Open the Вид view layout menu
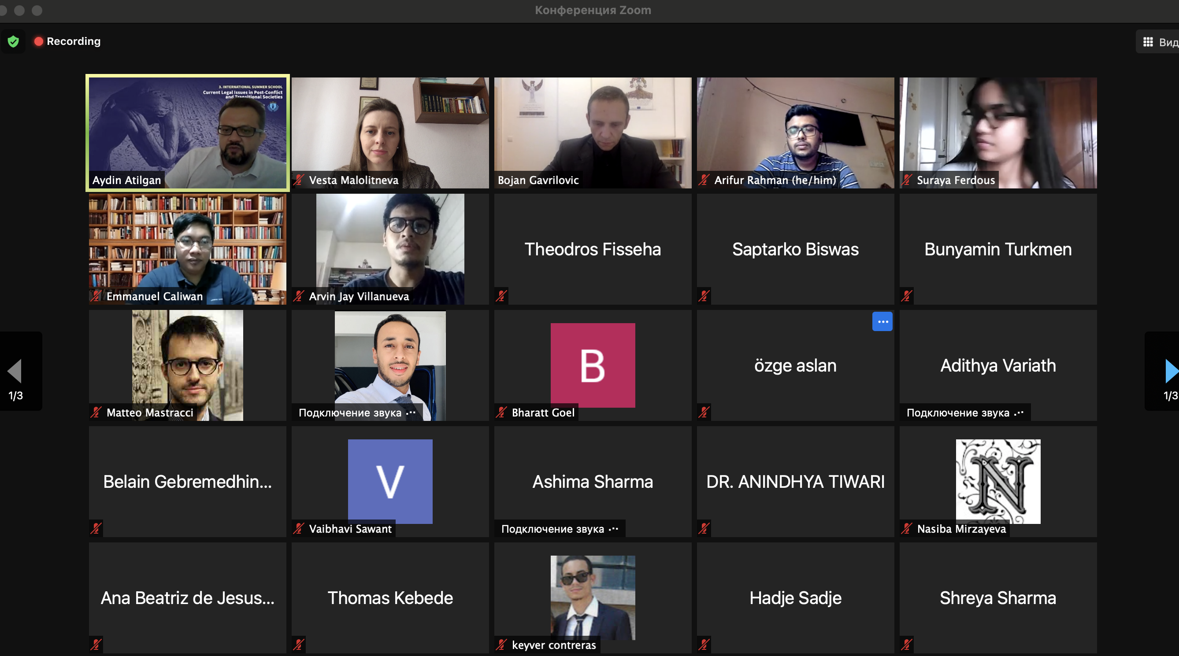1179x656 pixels. (x=1159, y=42)
